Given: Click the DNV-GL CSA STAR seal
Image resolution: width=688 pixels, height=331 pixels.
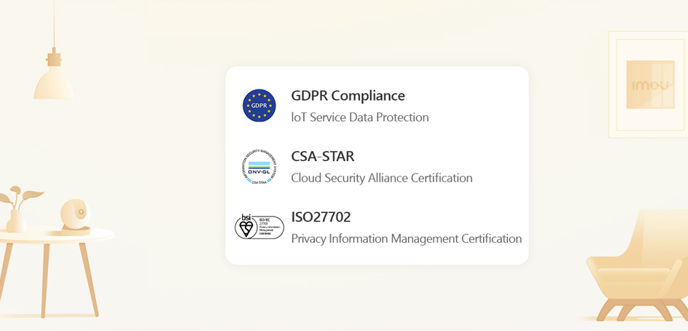Looking at the screenshot, I should (259, 167).
